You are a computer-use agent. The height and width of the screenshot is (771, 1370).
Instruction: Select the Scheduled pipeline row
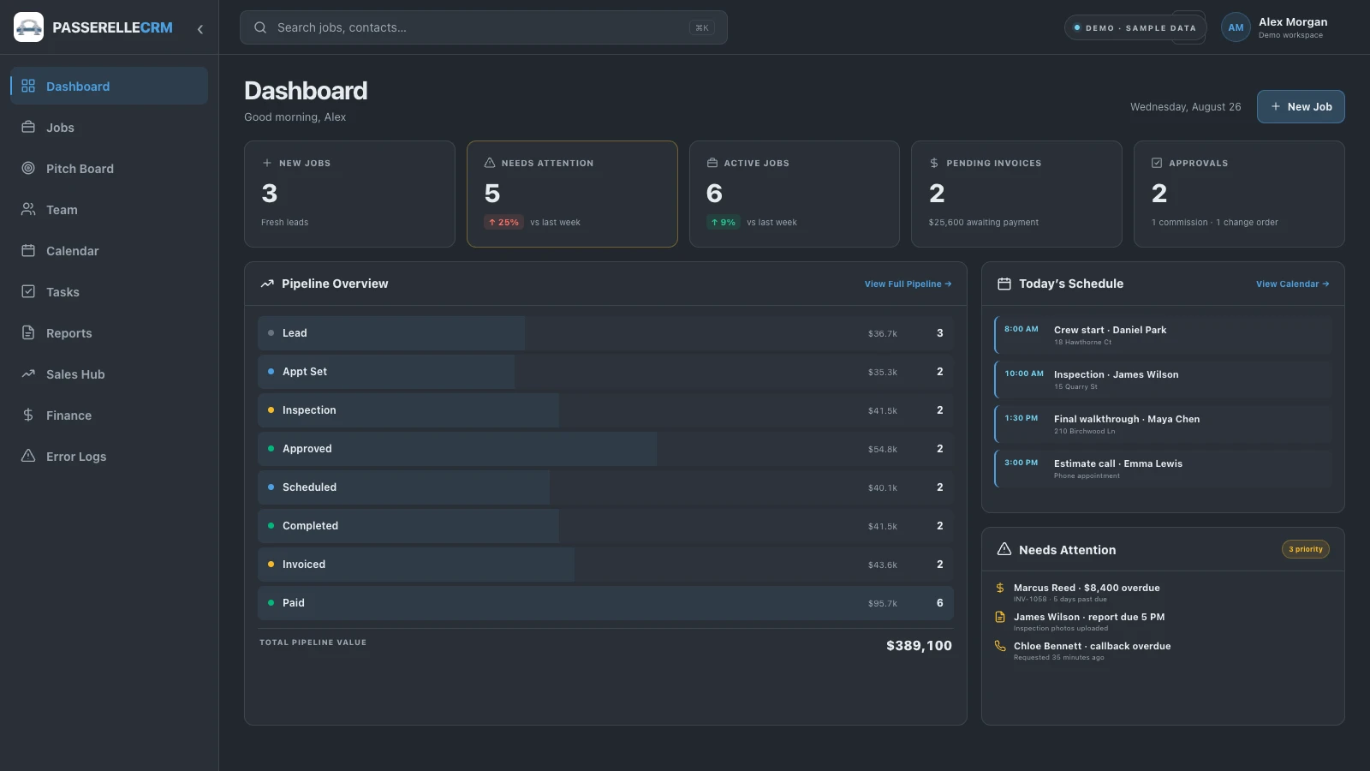[605, 487]
